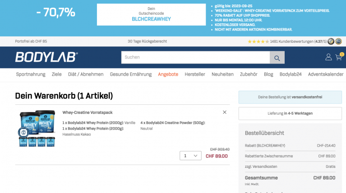The height and width of the screenshot is (193, 346).
Task: Click the struck-through CHF 303.40 price
Action: pos(220,149)
